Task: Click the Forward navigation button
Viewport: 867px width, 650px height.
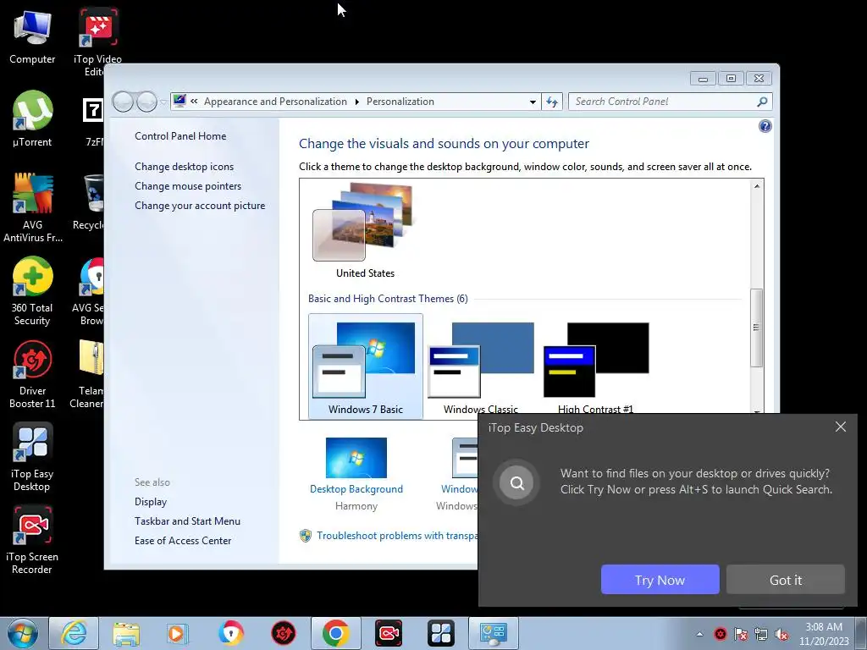Action: [147, 102]
